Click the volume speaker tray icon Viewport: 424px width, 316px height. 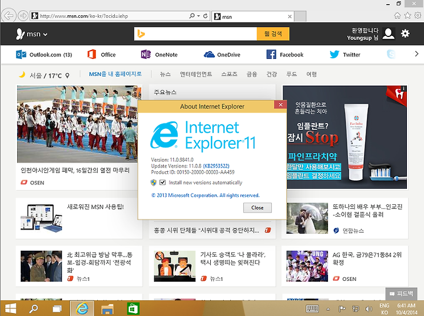click(x=368, y=309)
